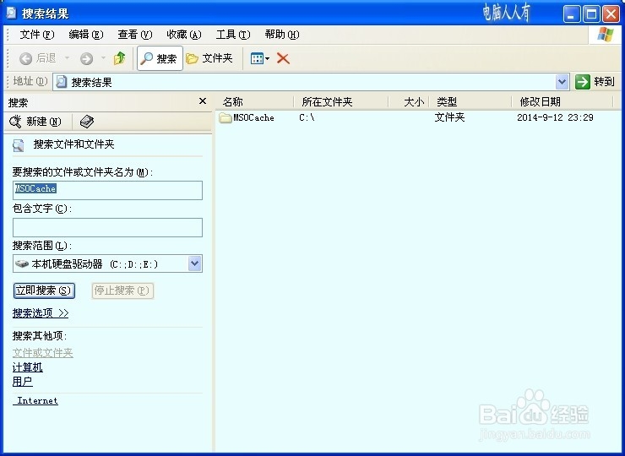The width and height of the screenshot is (625, 456).
Task: Sort by Date Modified (修改日期) column
Action: pos(562,101)
